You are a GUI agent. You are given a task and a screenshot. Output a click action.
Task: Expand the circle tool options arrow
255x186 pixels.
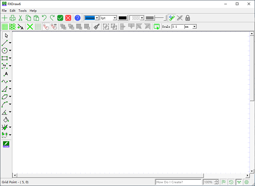(10, 51)
